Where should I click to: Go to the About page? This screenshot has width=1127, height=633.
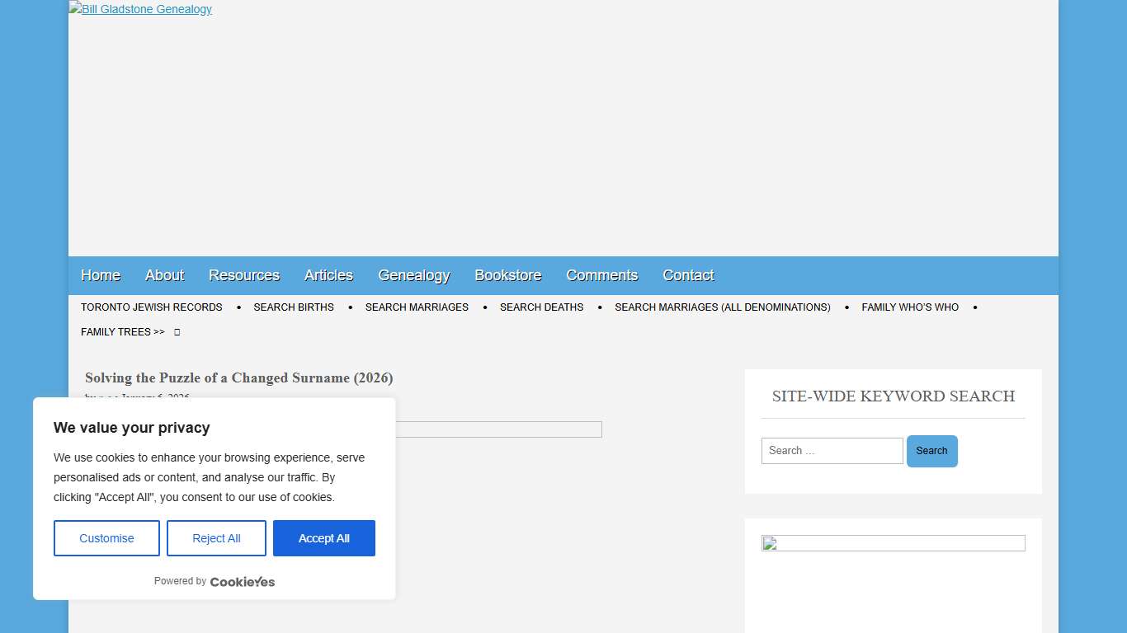pos(164,275)
